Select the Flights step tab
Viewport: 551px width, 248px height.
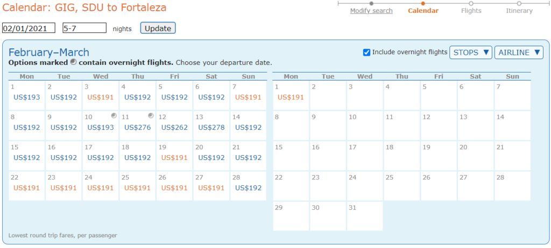pyautogui.click(x=471, y=11)
